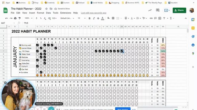Uncheck Lemon Water day 6 checkbox
The height and width of the screenshot is (110, 197).
56,48
